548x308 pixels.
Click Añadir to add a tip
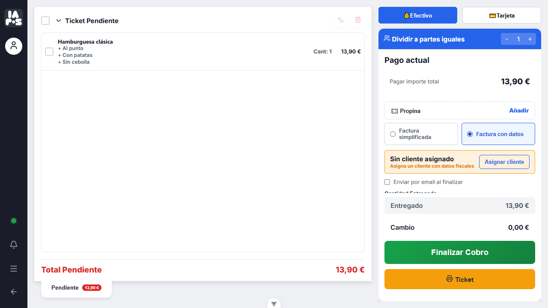click(x=519, y=110)
